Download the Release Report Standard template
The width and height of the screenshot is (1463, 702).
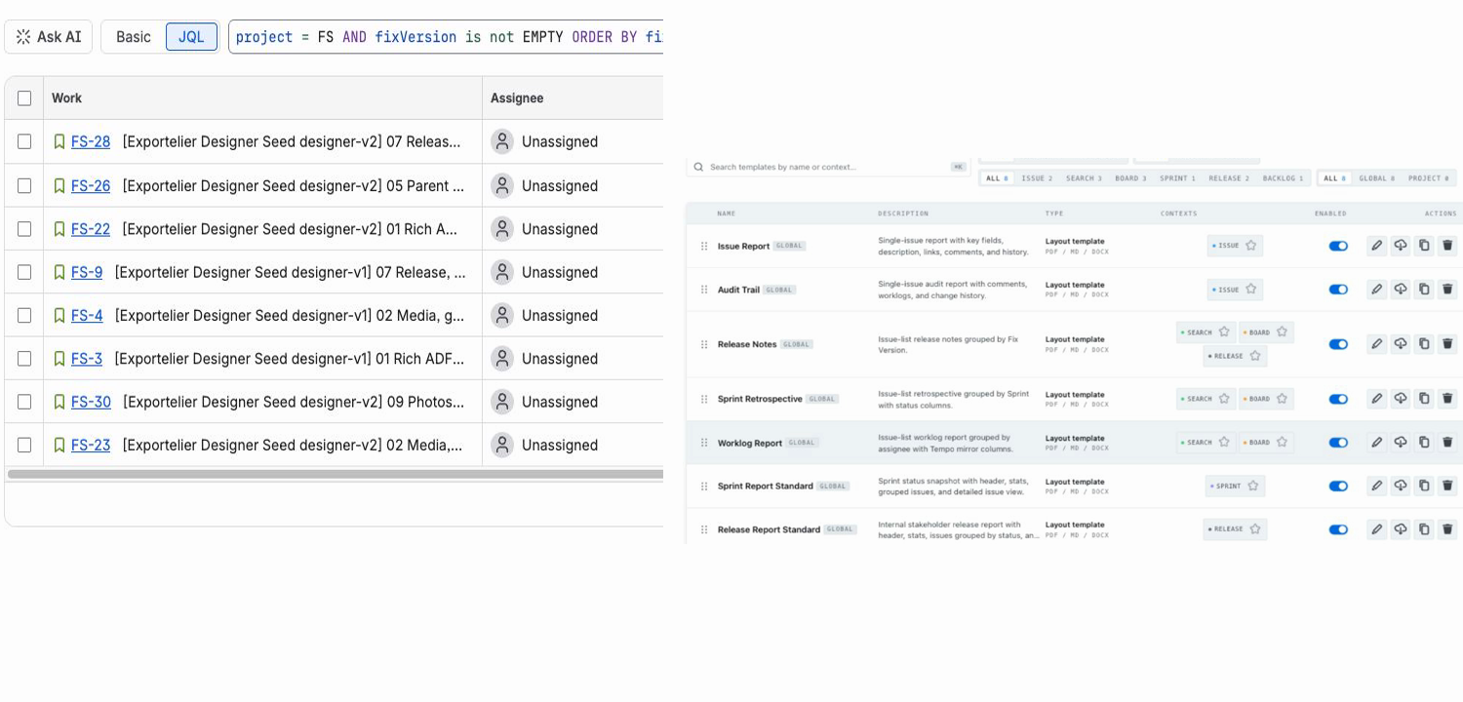tap(1400, 529)
